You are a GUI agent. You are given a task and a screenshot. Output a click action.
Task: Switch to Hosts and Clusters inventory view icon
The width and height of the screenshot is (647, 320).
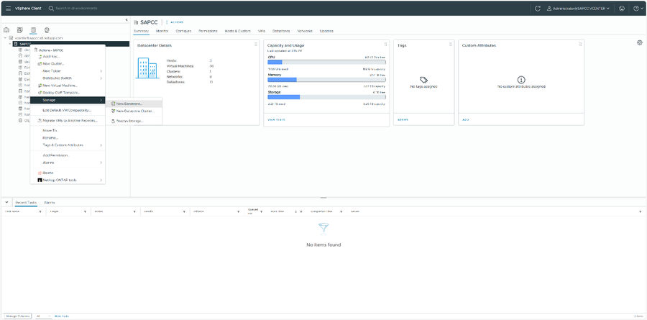tap(6, 29)
